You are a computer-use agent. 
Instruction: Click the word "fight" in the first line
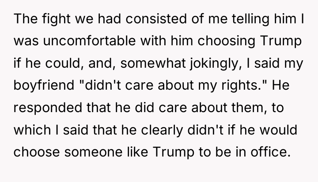coord(56,19)
